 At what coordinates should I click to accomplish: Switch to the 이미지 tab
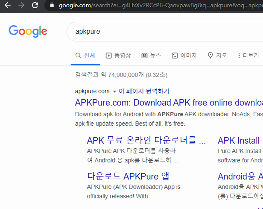[x=184, y=56]
